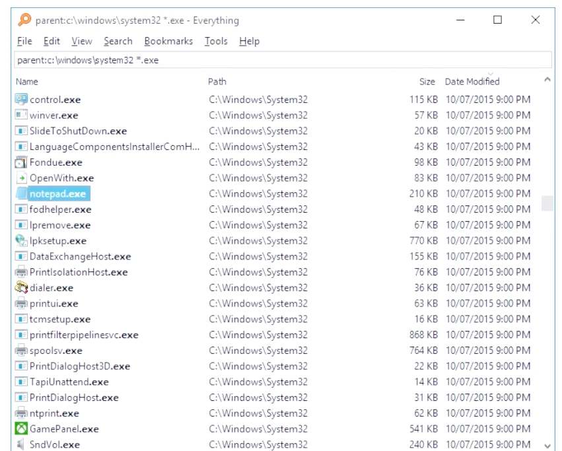The image size is (562, 451).
Task: Click the GamePanel.exe Xbox icon
Action: 21,429
